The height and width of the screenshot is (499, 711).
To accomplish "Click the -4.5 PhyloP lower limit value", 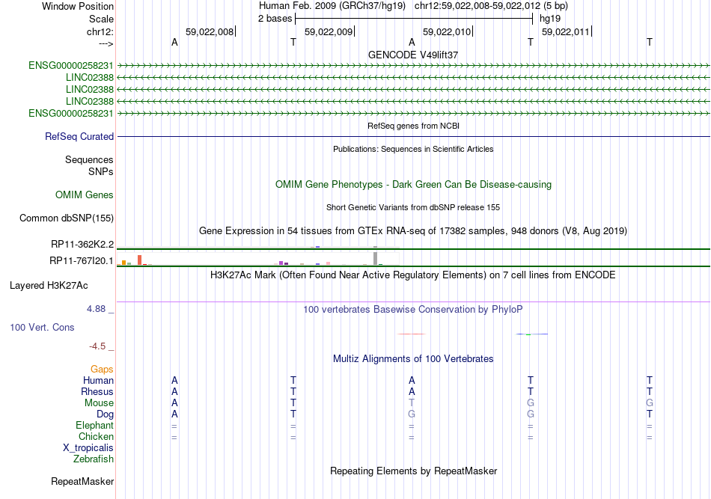I will click(x=97, y=346).
